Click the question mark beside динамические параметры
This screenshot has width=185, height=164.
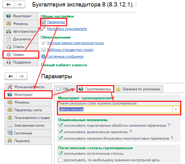(x=131, y=131)
